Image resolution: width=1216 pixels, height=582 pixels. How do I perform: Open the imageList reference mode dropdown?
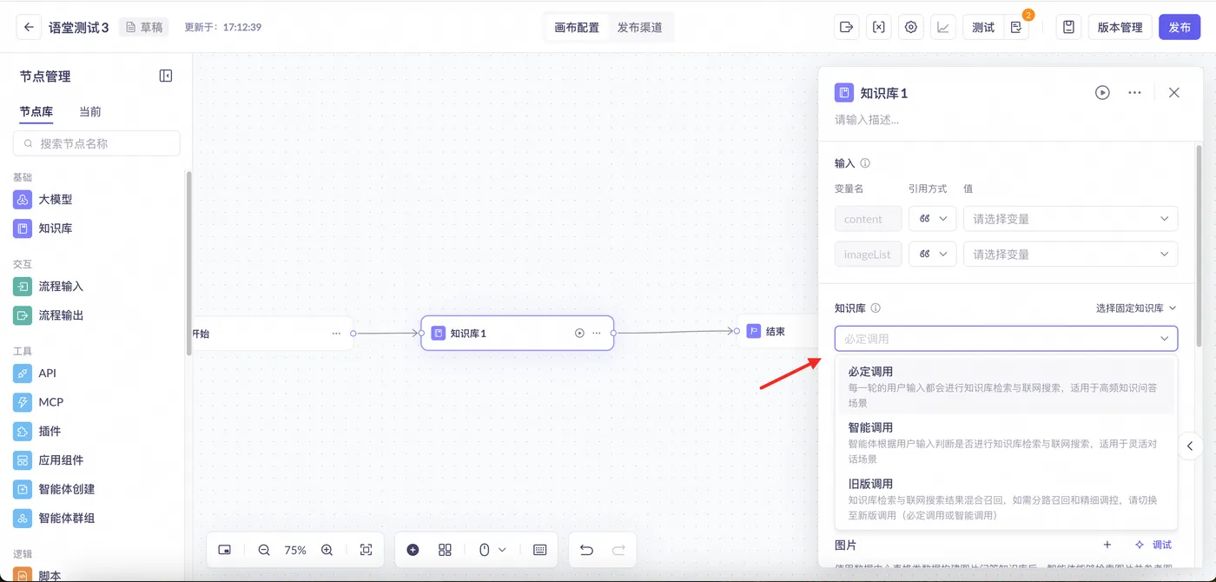(x=932, y=254)
